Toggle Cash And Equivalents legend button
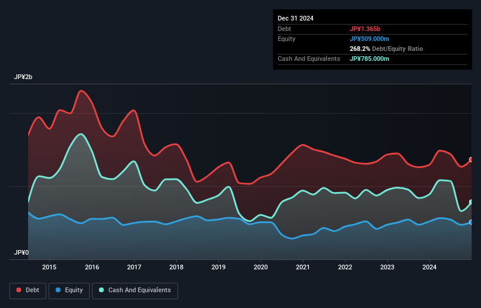 (x=135, y=290)
